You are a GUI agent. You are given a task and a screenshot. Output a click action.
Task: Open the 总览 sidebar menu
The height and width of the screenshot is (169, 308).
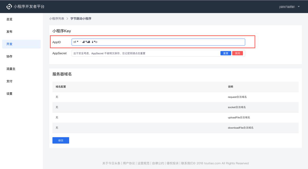click(9, 19)
